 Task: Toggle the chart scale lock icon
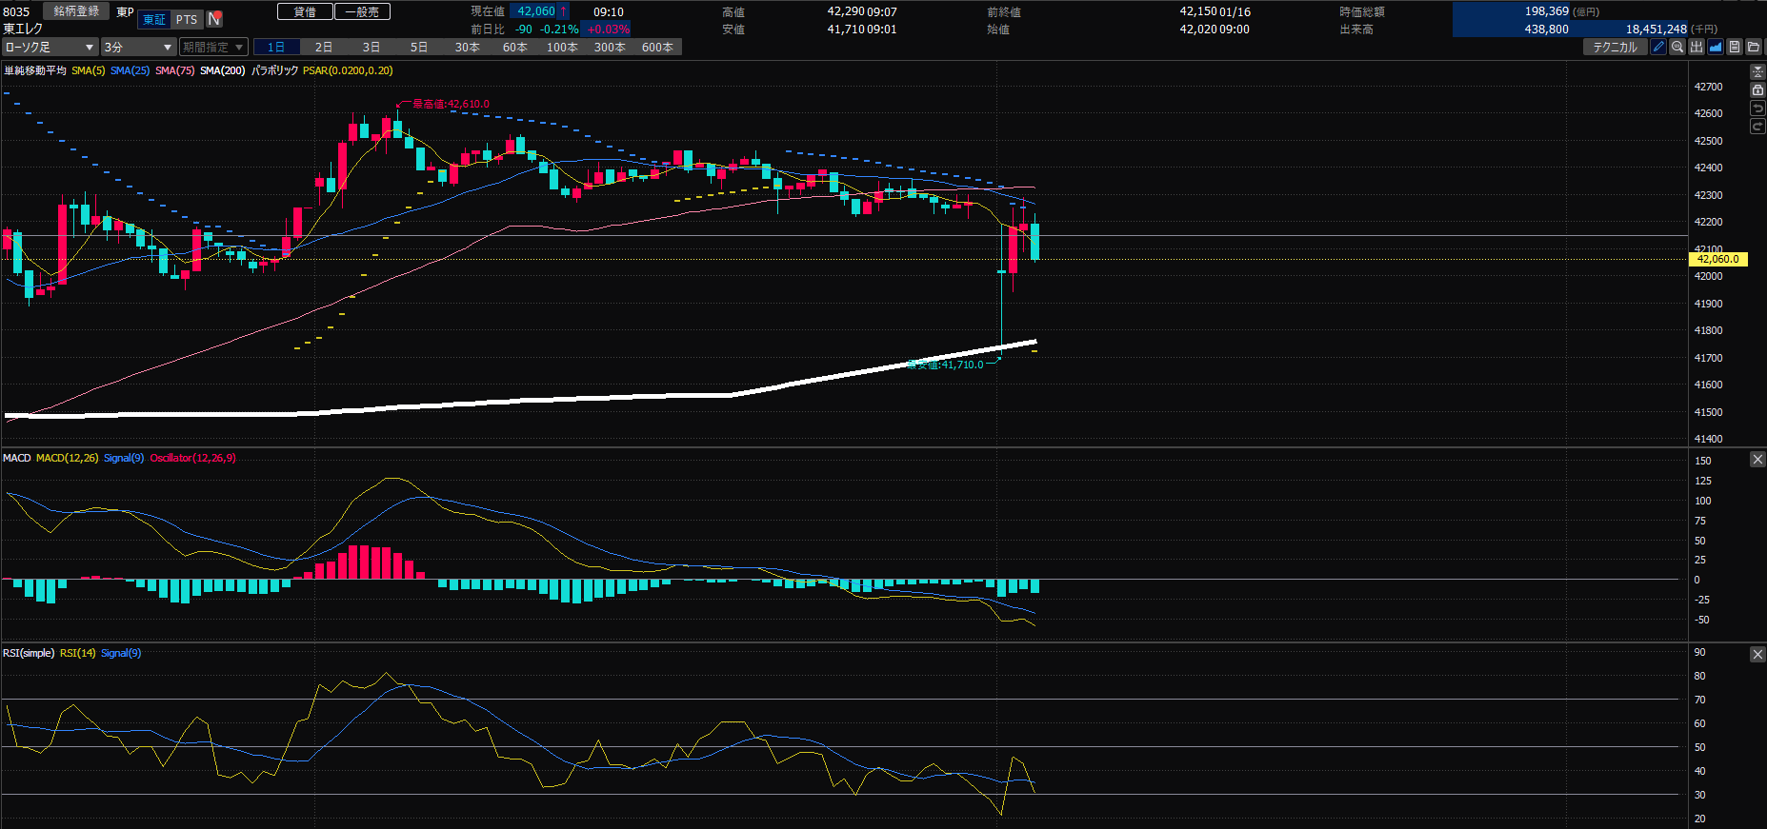(1757, 90)
